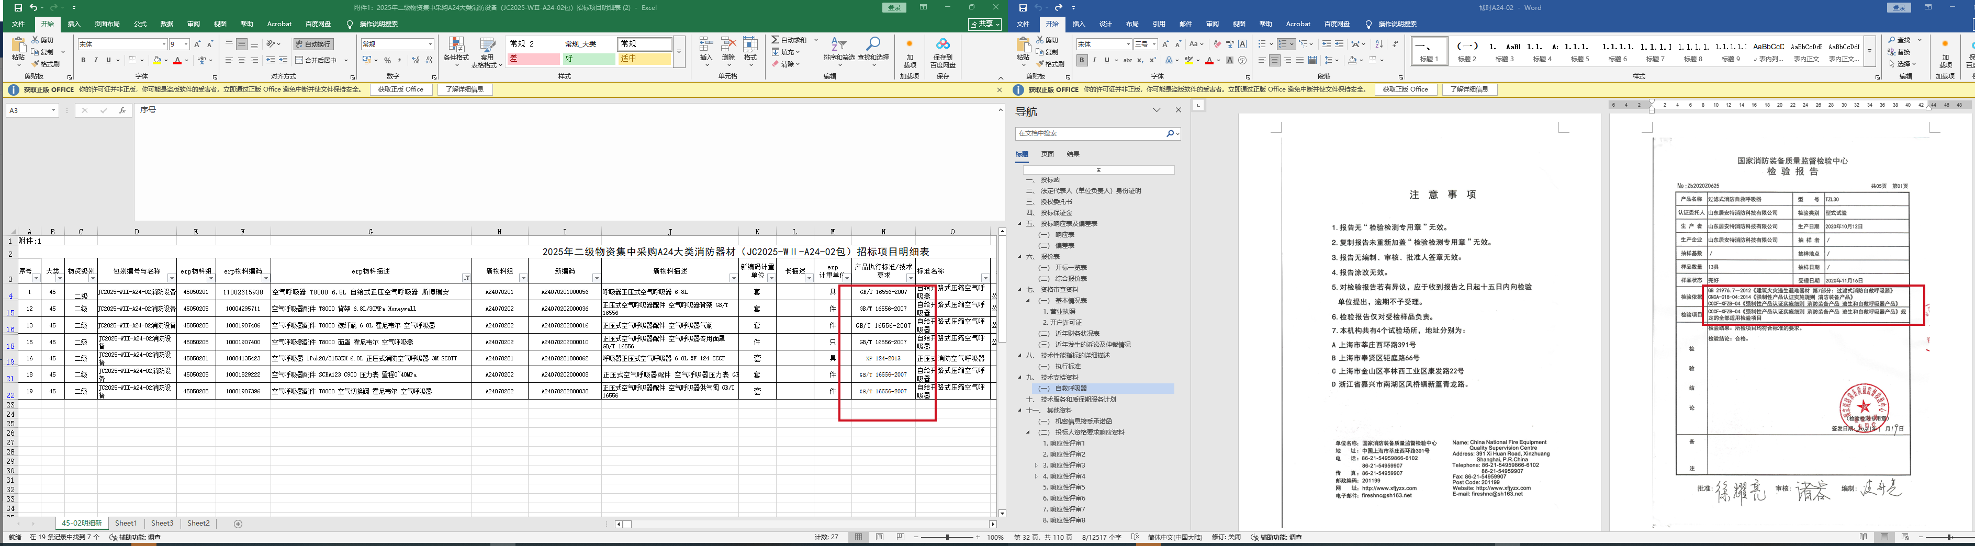Image resolution: width=1975 pixels, height=546 pixels.
Task: Open the 邮件 tab in Word
Action: click(1185, 24)
